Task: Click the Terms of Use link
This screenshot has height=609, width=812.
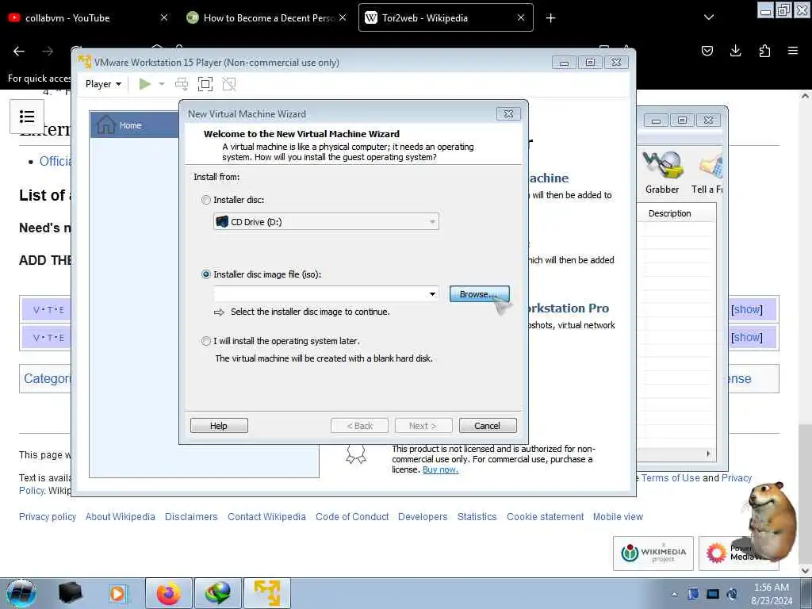Action: (670, 478)
